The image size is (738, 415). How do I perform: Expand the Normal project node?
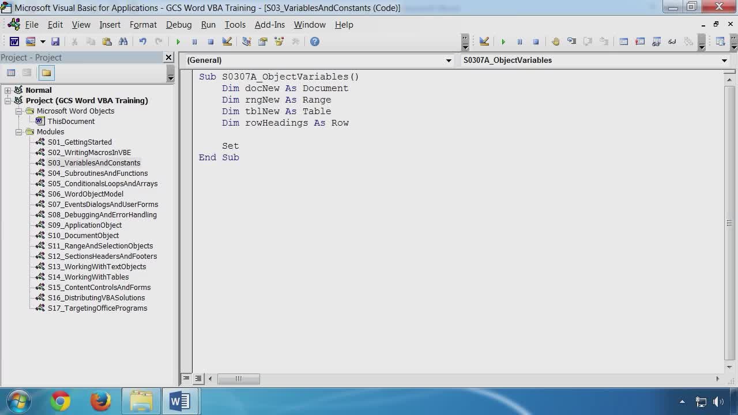click(7, 90)
